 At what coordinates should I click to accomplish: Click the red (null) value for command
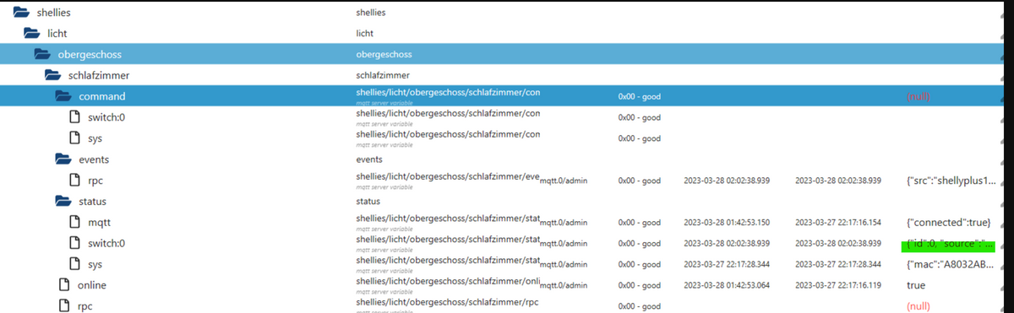tap(919, 96)
